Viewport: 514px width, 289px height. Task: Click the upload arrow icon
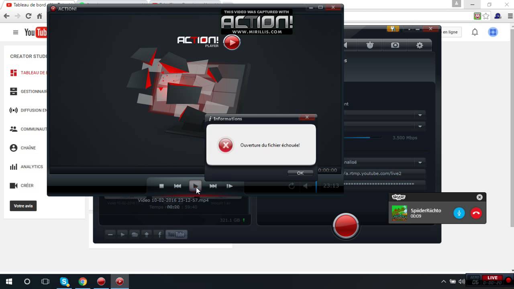click(147, 234)
